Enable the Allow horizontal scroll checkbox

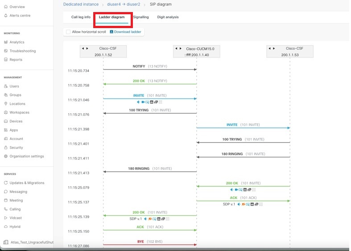[x=68, y=32]
